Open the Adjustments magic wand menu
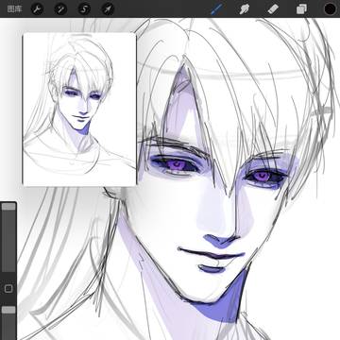340x340 pixels. [60, 9]
